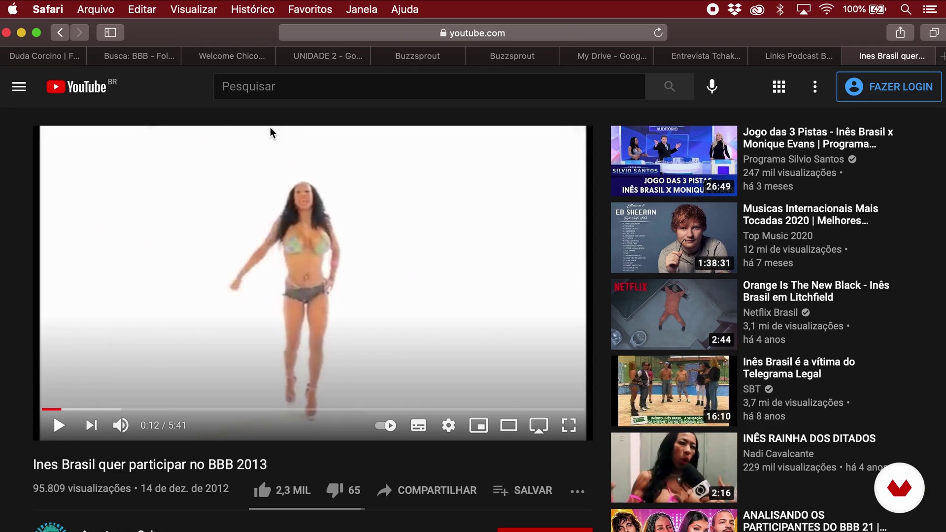
Task: Click COMPARTILHAR to share video
Action: point(427,490)
